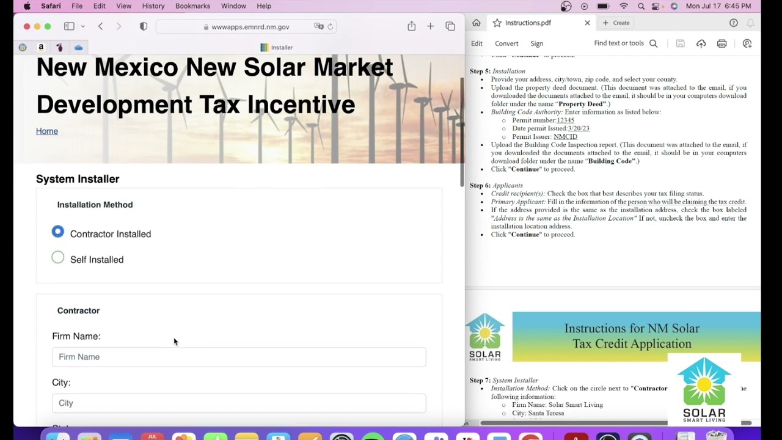Click the address bar showing wwwapps.emnrd.nm.gov

tap(246, 27)
